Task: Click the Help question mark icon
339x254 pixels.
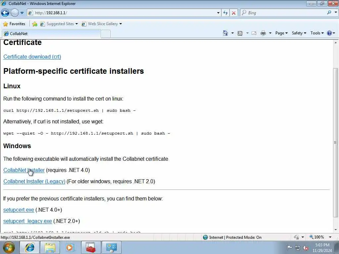Action: (x=329, y=33)
